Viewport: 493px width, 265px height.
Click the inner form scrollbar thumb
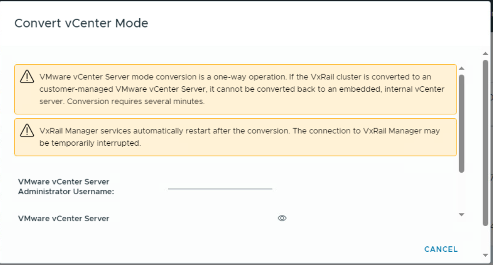(461, 123)
